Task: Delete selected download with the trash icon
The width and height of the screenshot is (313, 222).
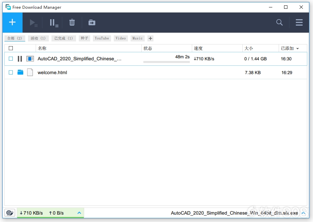Action: [x=72, y=22]
